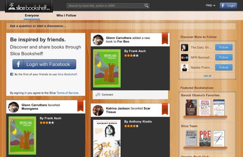
Task: Click the search magnifier icon
Action: (146, 6)
